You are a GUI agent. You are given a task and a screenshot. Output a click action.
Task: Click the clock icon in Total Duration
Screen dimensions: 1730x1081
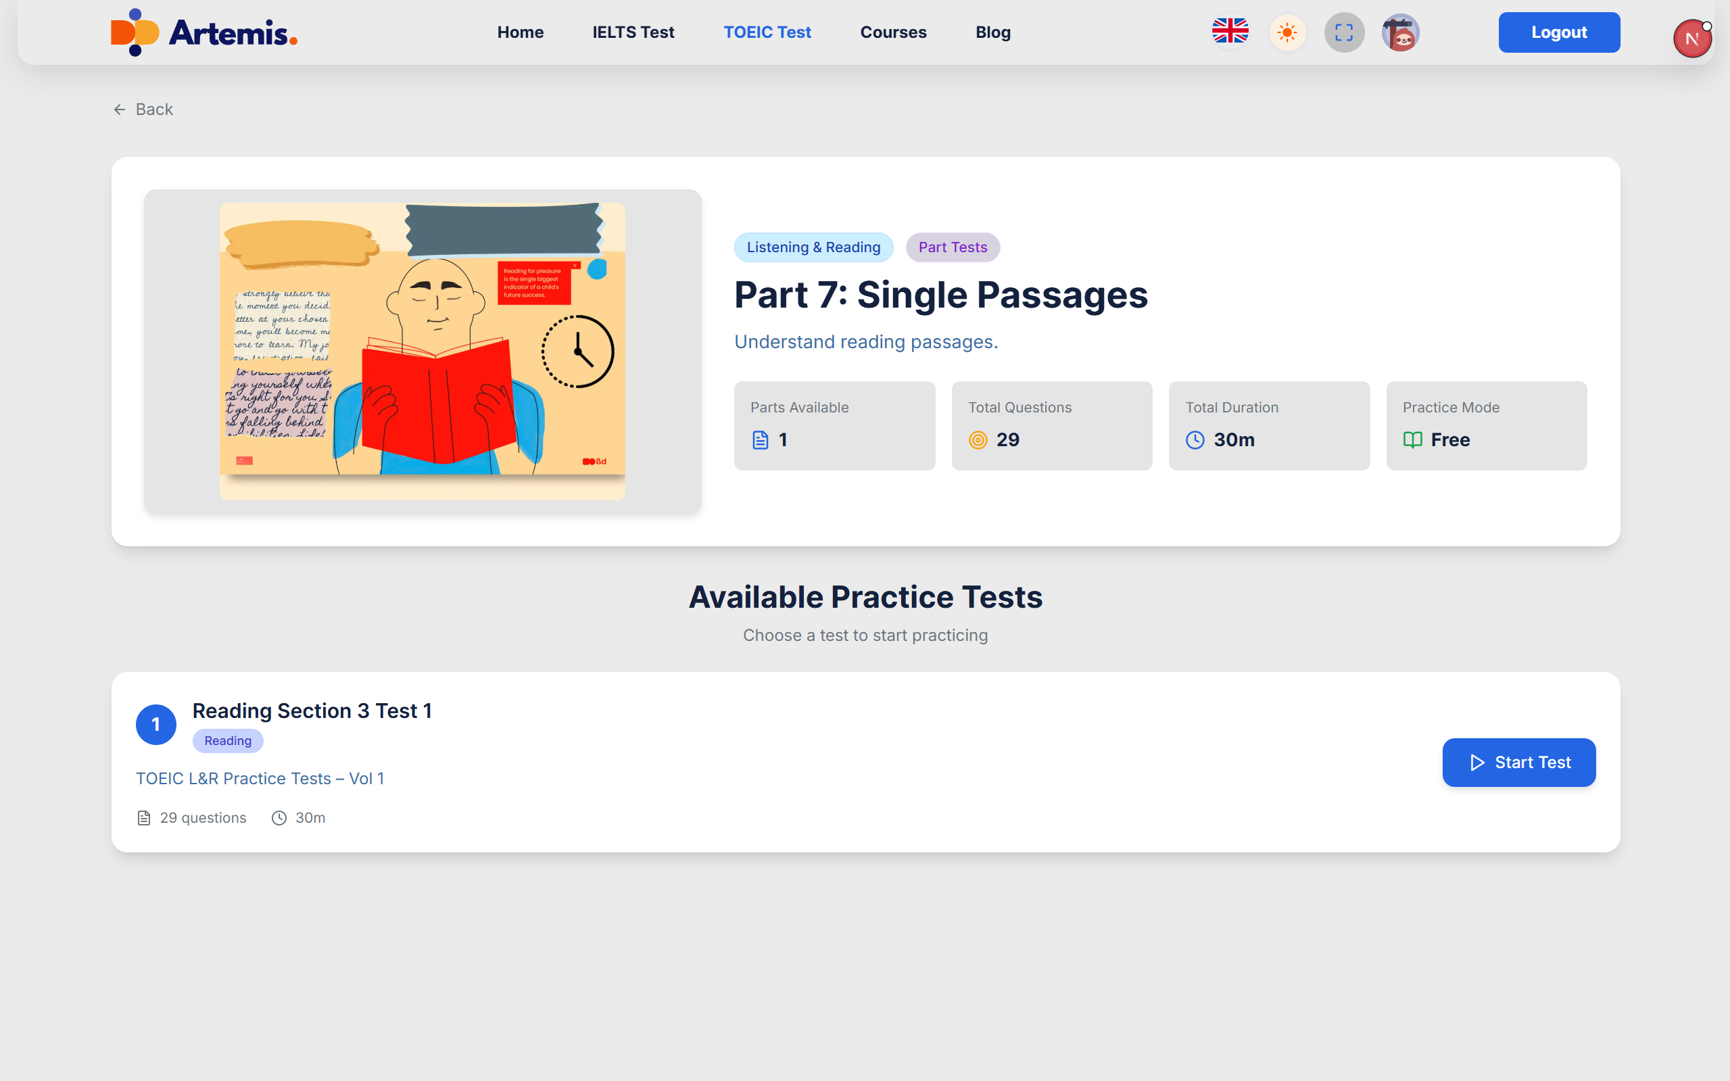pos(1195,439)
